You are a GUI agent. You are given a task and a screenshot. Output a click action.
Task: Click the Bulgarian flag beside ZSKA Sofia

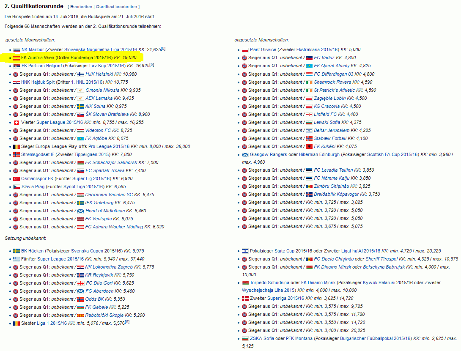point(245,339)
